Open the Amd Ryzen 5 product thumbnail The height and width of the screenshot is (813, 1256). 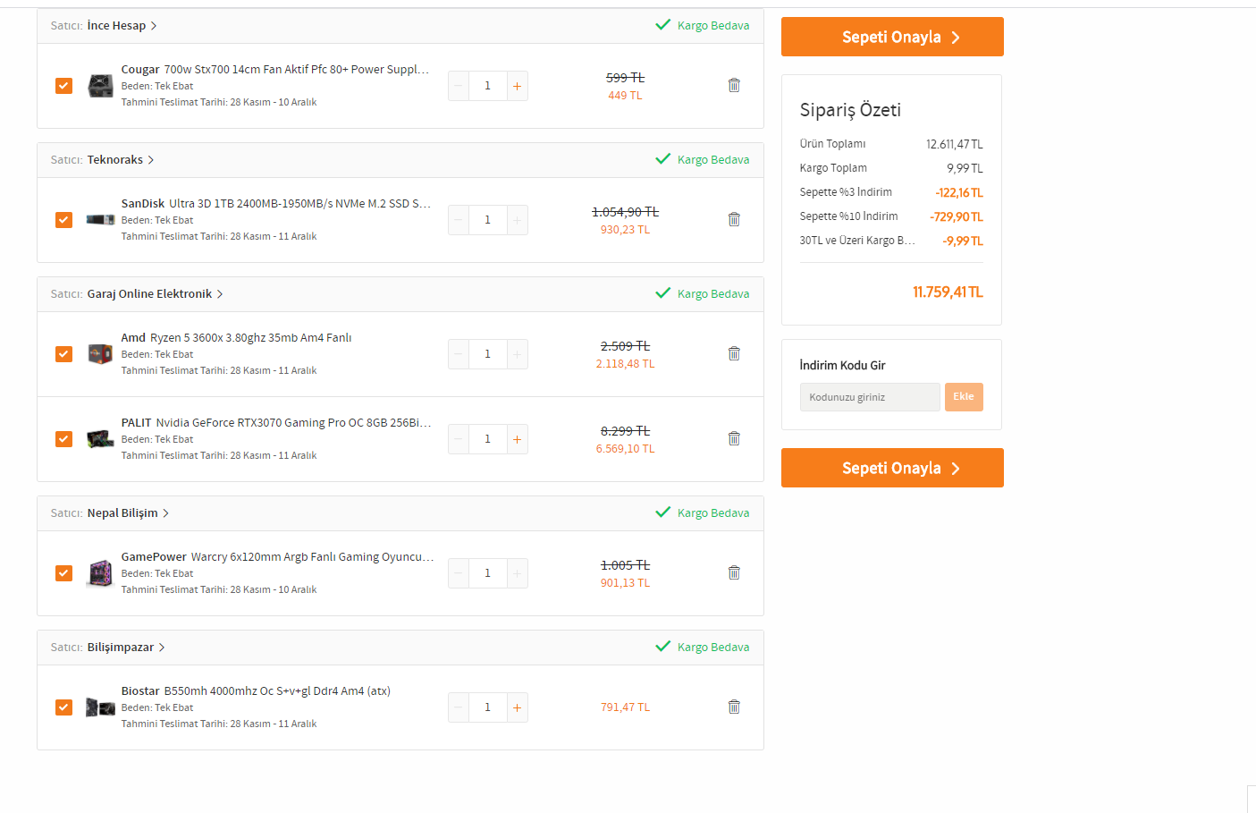(100, 354)
